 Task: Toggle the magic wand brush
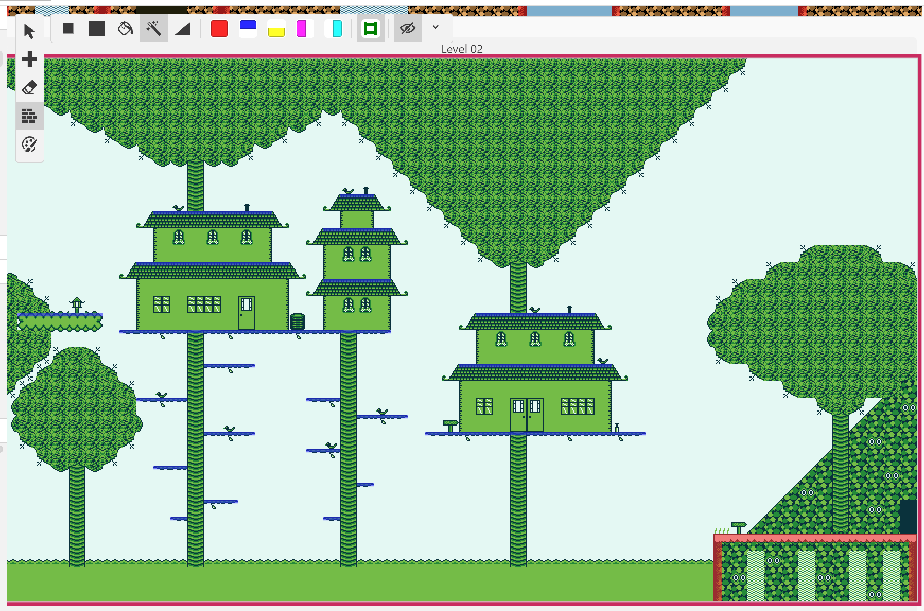(154, 28)
